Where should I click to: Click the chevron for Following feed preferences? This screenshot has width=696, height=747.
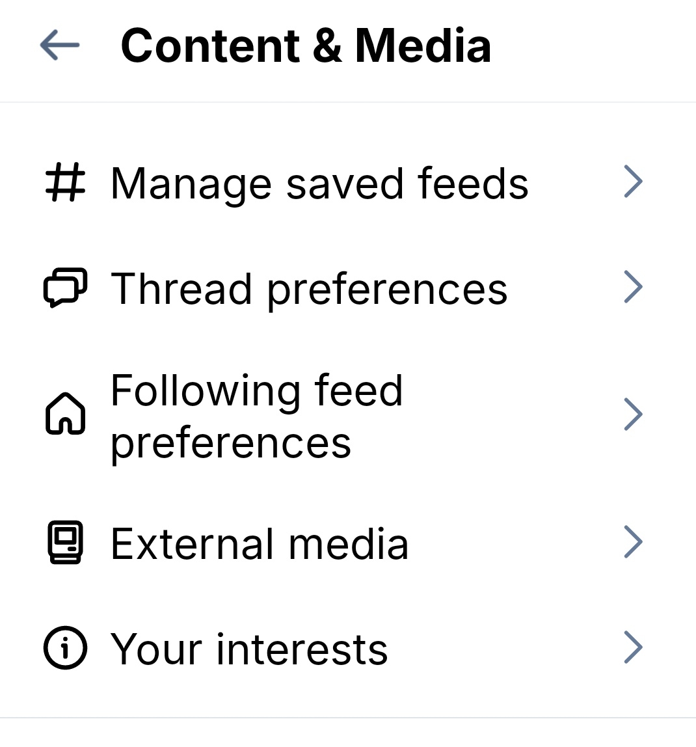coord(633,414)
